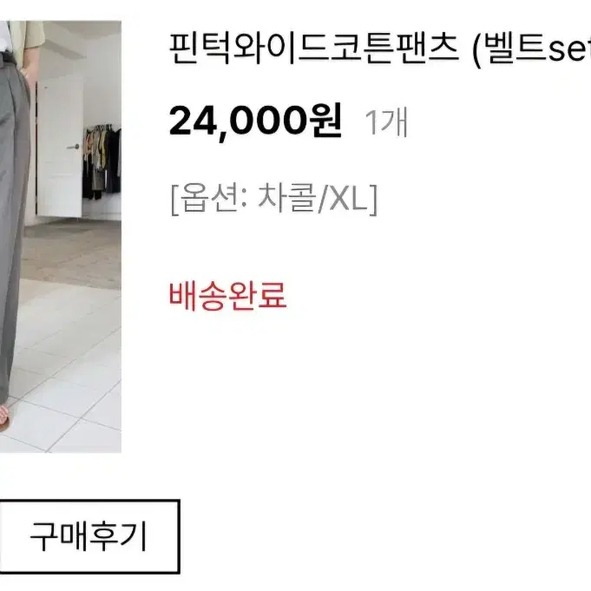Click the (벨트set part of the title
The image size is (591, 591).
[x=531, y=49]
